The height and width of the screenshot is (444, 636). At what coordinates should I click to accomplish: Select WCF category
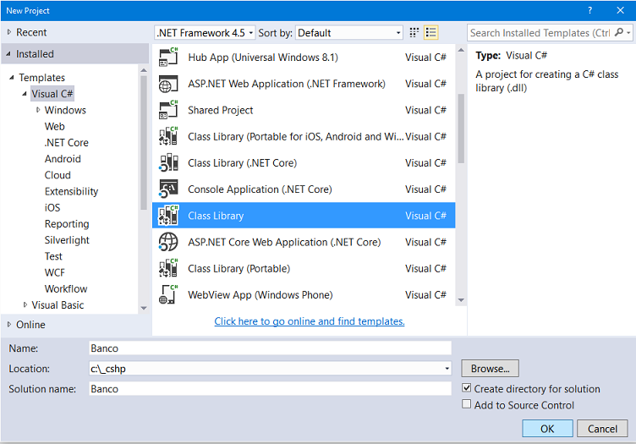point(55,272)
